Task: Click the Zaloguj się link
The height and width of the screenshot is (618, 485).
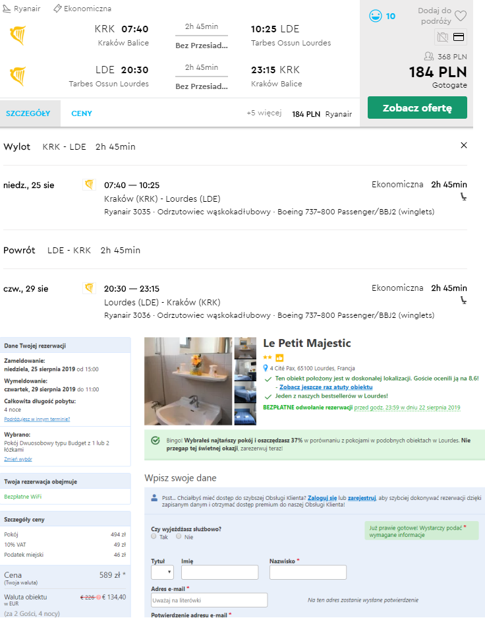Action: pyautogui.click(x=322, y=498)
